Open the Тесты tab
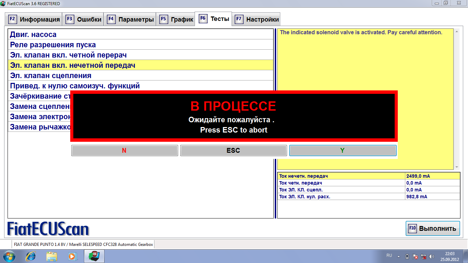 213,19
